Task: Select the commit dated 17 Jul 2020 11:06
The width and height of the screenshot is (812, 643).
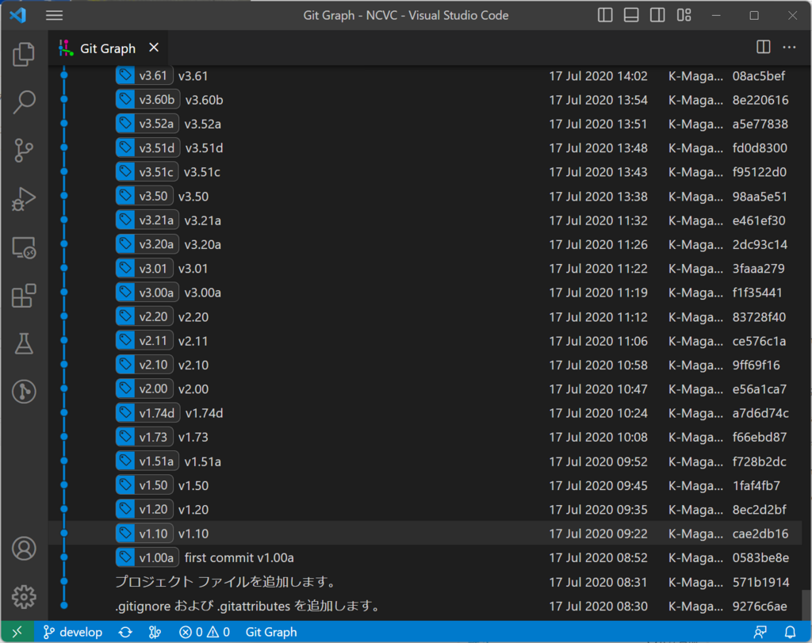Action: point(426,341)
